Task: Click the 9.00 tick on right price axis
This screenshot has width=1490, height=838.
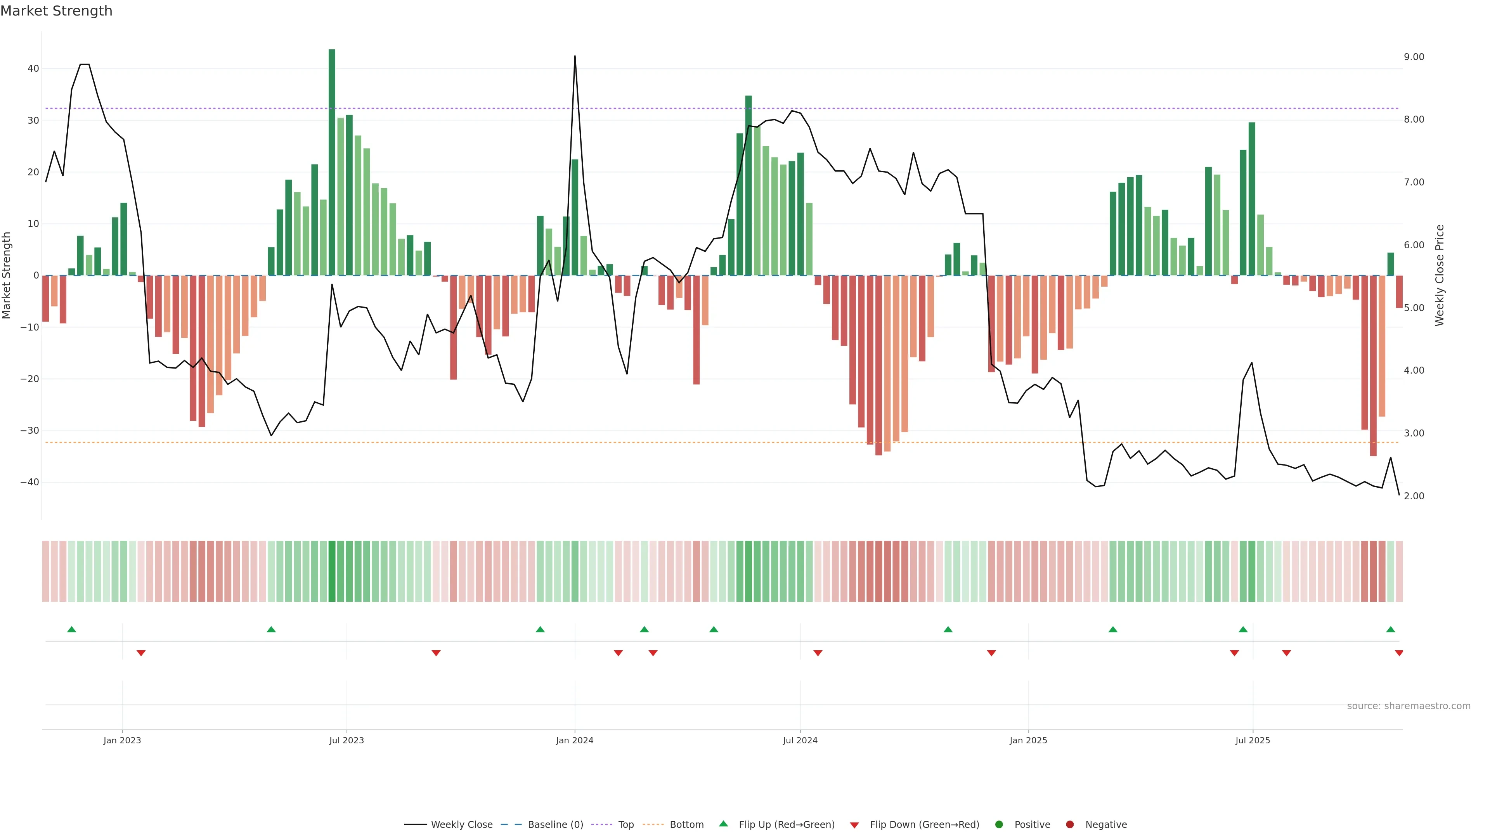Action: [1414, 57]
